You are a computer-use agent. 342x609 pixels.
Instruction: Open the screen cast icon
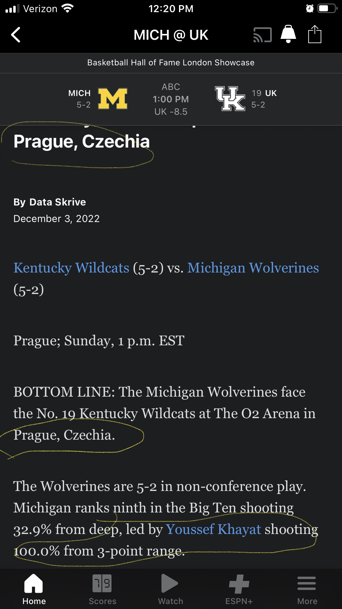click(262, 35)
